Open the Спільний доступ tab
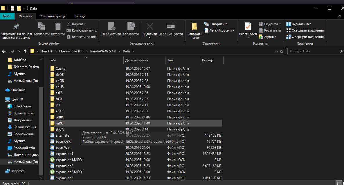Image resolution: width=344 pixels, height=185 pixels. tap(53, 16)
